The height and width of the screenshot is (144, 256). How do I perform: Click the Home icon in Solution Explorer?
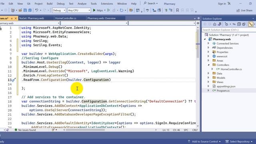click(x=214, y=24)
